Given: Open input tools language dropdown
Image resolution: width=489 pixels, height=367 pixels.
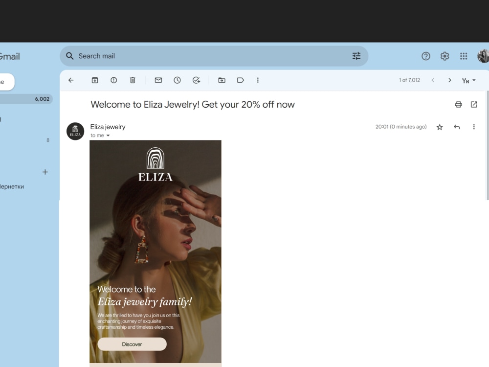Looking at the screenshot, I should [469, 81].
